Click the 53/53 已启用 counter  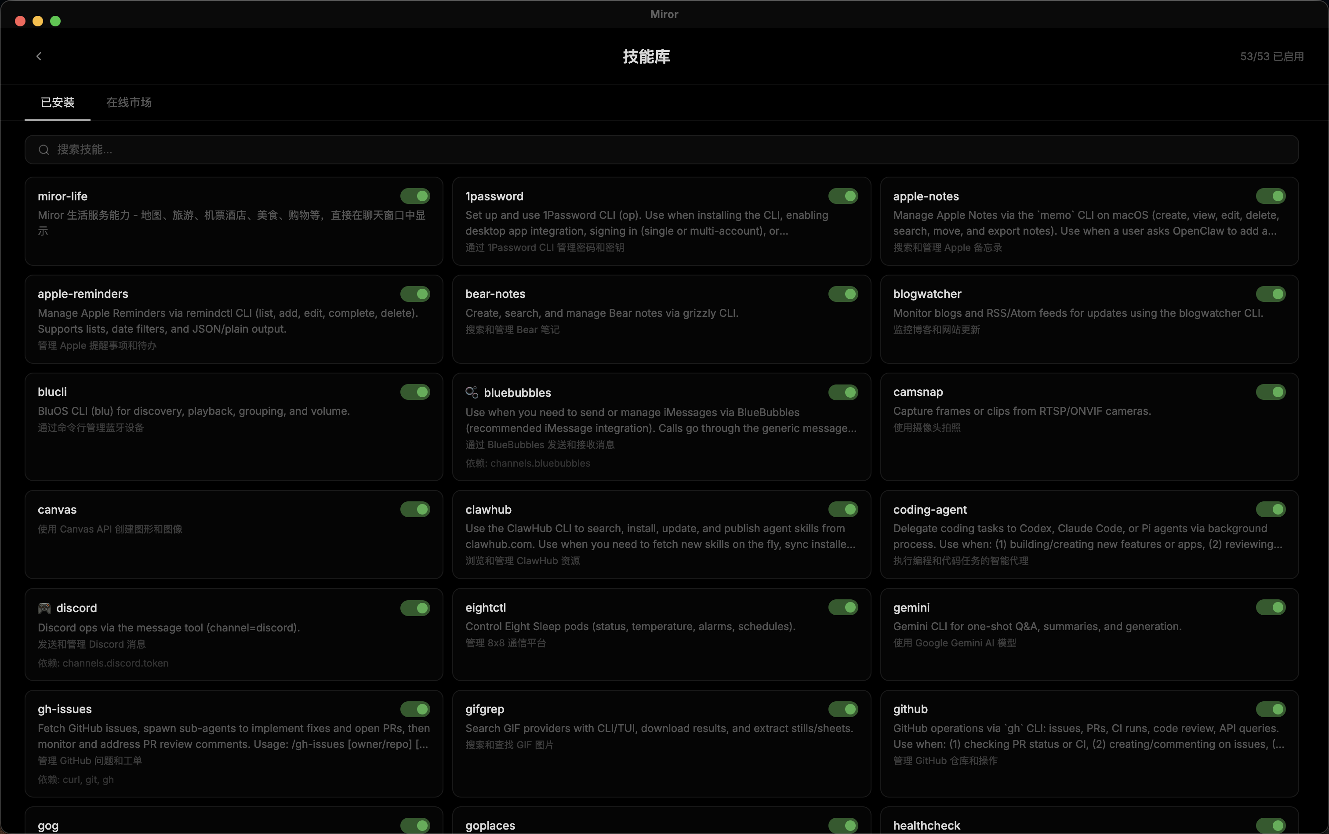pyautogui.click(x=1271, y=56)
